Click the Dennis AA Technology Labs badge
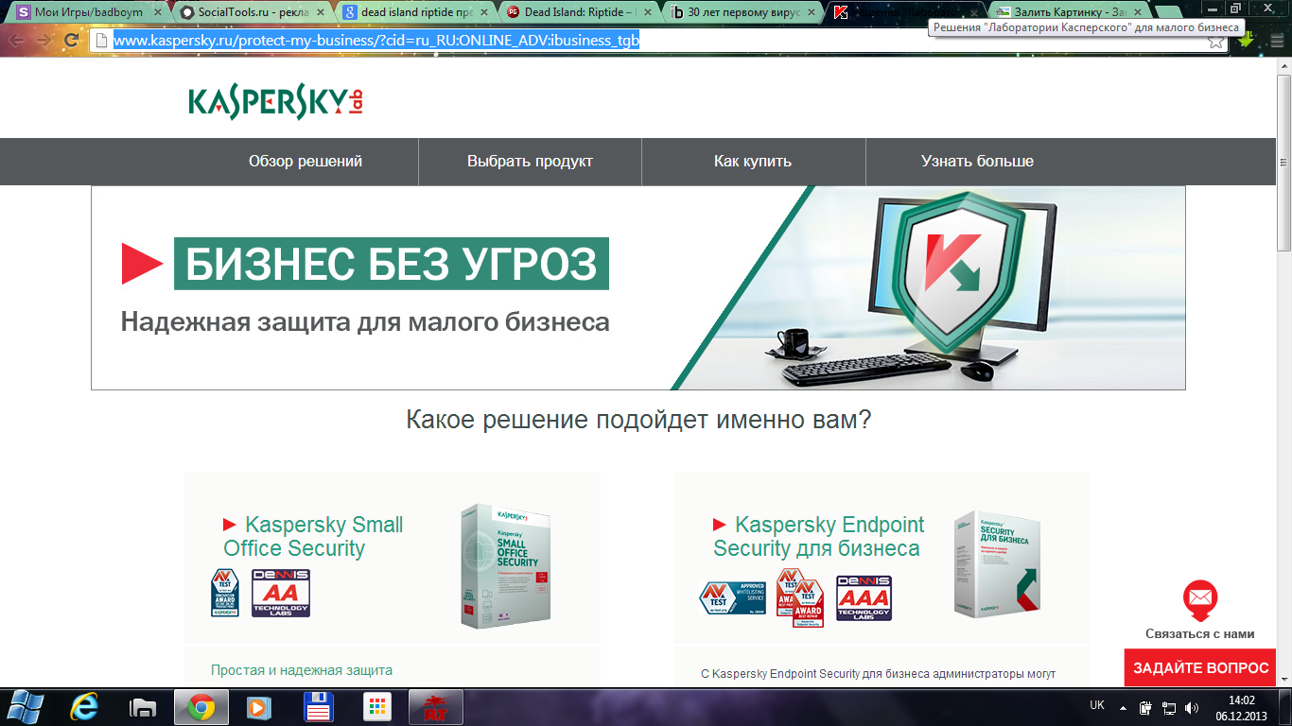 click(281, 593)
